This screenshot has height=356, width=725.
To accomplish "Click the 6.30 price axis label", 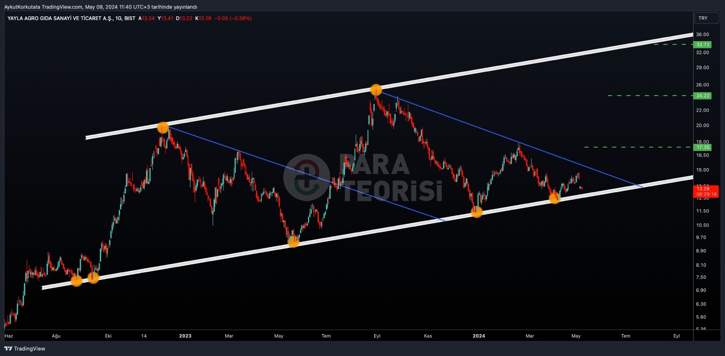I will (701, 304).
